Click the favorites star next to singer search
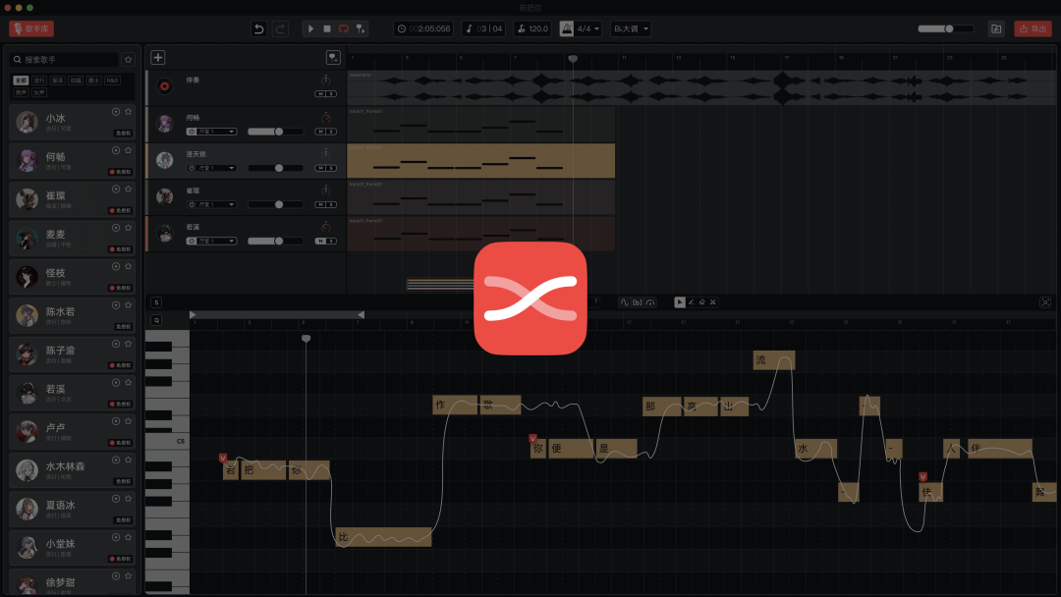Screen dimensions: 1061x597 [127, 59]
